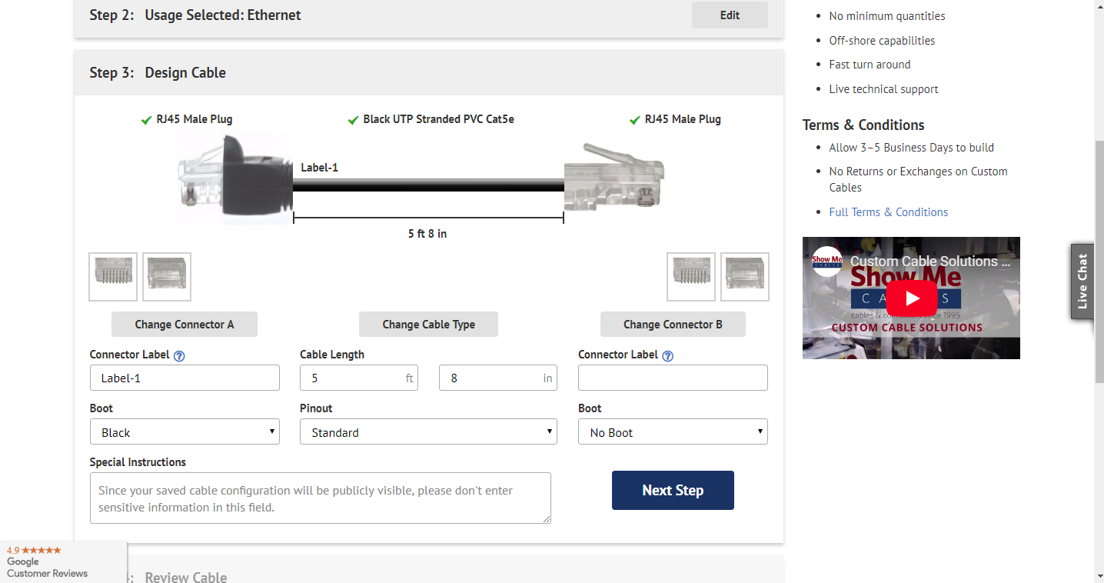
Task: Click the Next Step button
Action: [673, 491]
